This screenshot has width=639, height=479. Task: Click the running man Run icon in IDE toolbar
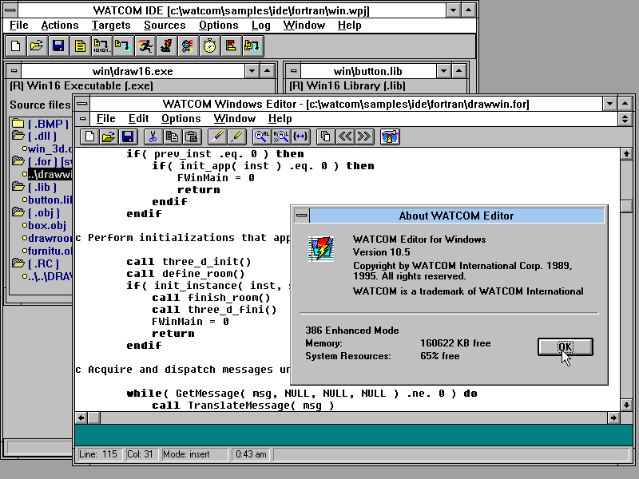(x=145, y=46)
